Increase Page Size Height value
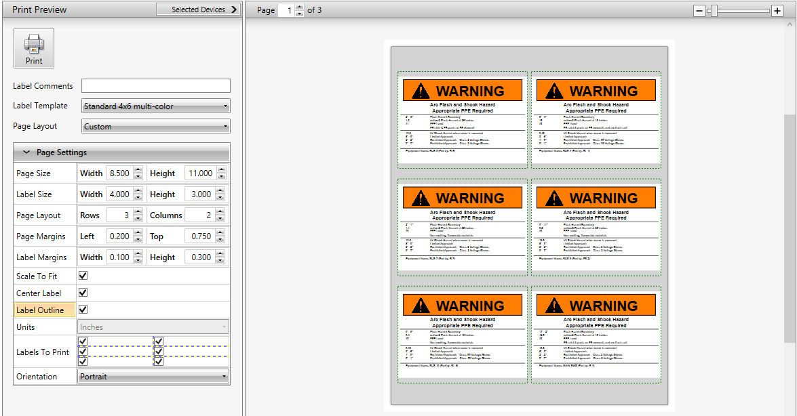Image resolution: width=797 pixels, height=416 pixels. (221, 169)
